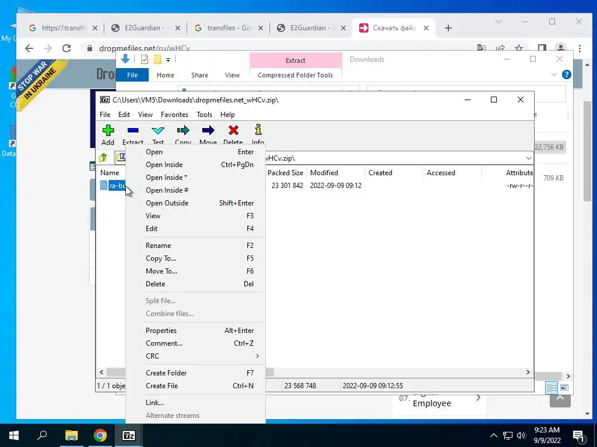
Task: Click 7-Zip horizontal scrollbar right arrow
Action: (x=528, y=372)
